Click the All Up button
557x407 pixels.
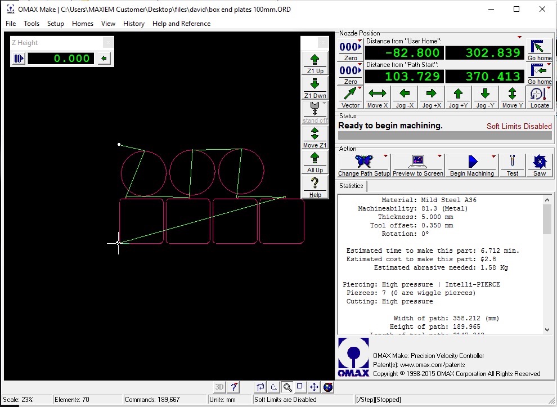(x=315, y=163)
